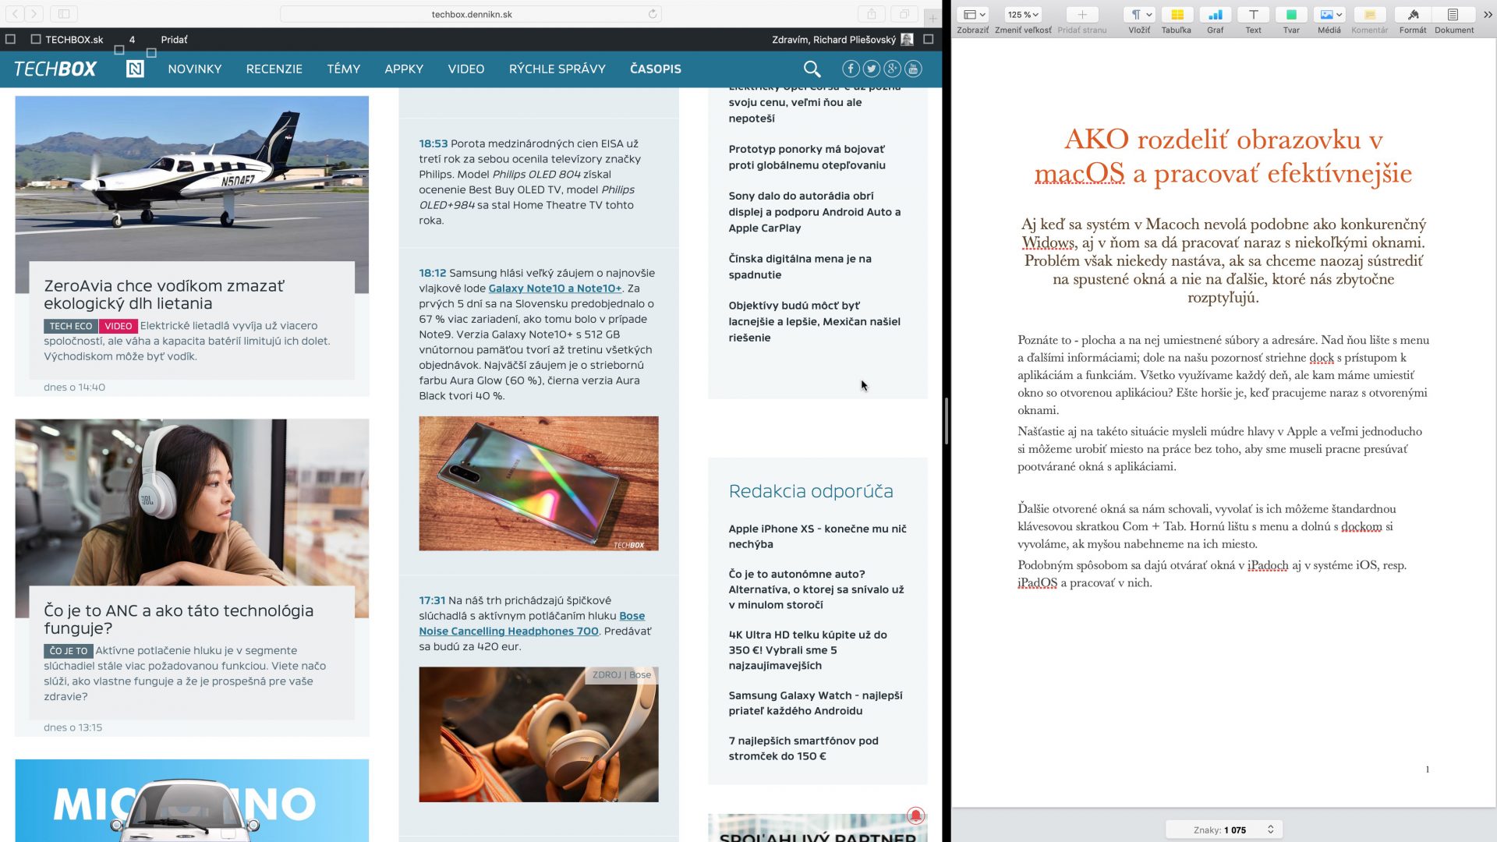Click the 4 comments count in the admin bar
The image size is (1497, 842).
(x=132, y=39)
